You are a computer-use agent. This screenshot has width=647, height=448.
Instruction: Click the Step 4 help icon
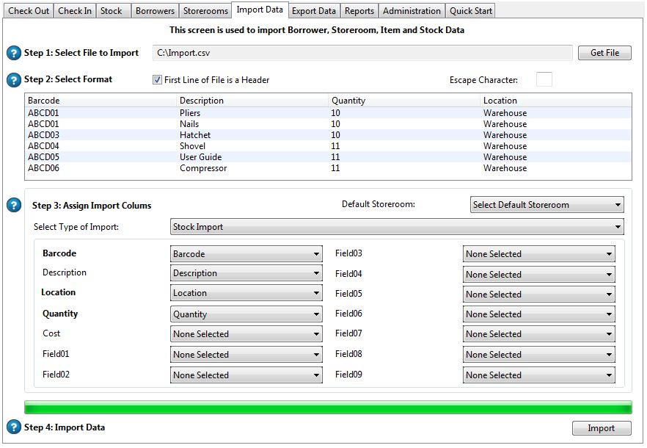point(14,427)
